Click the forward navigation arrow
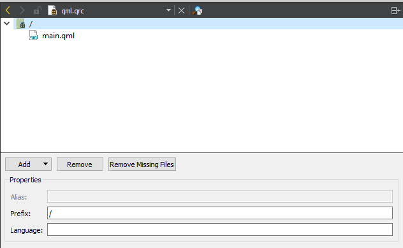 [22, 11]
